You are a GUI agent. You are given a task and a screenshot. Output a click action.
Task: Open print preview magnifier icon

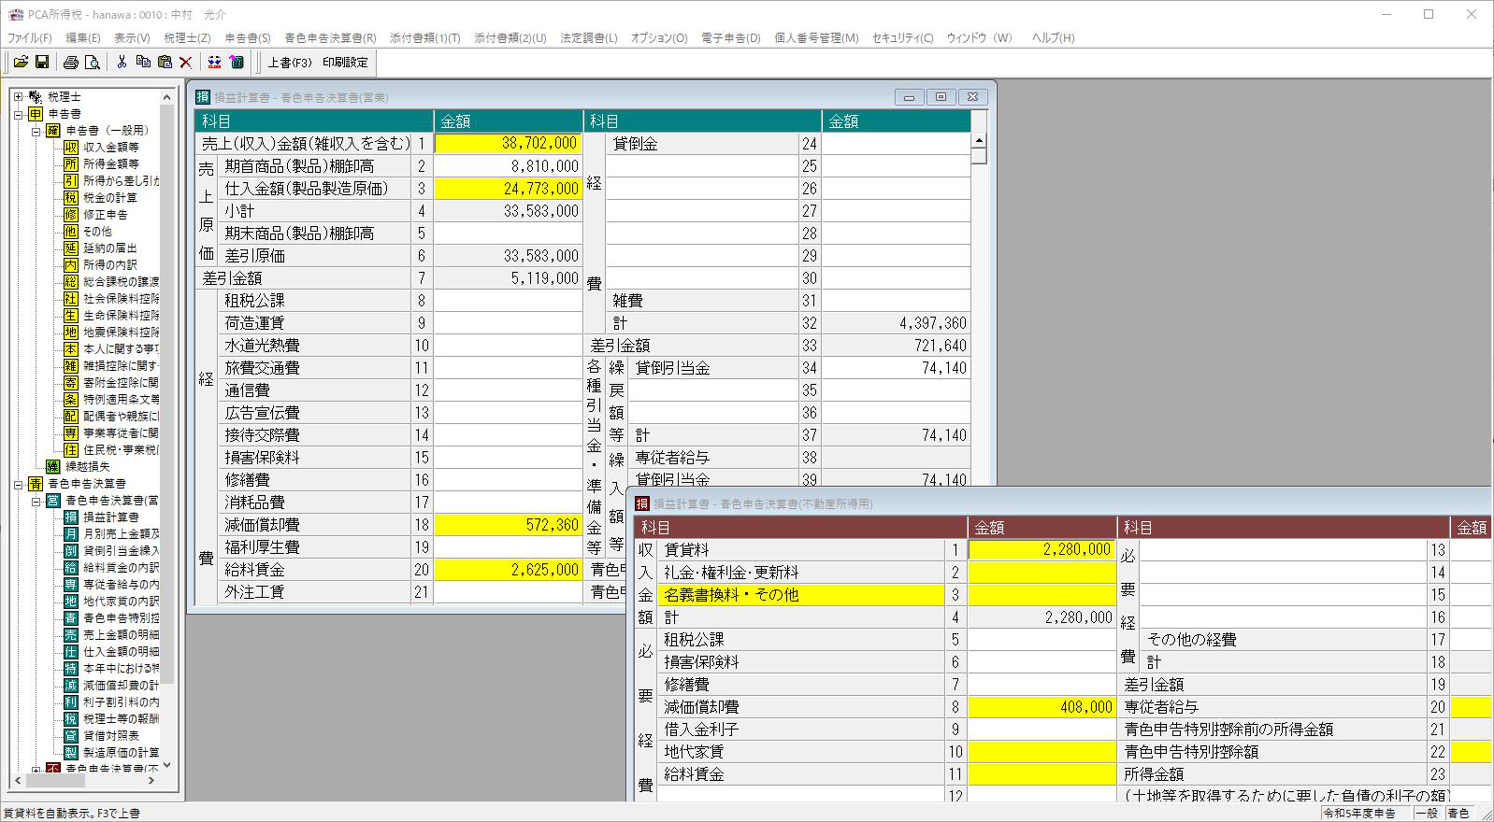point(92,62)
